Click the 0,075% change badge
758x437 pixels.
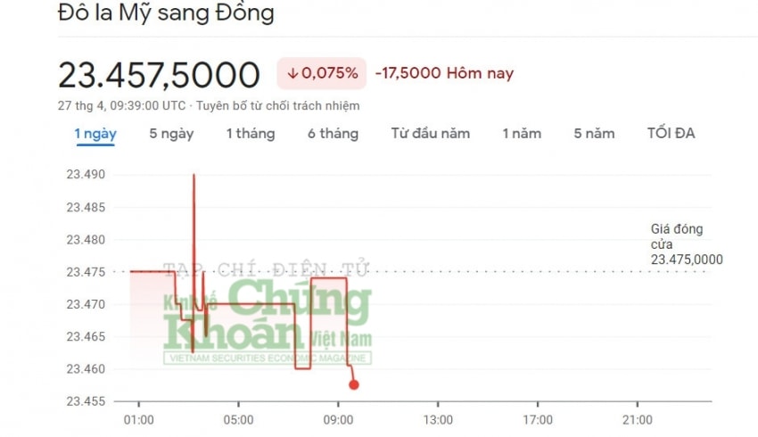click(321, 73)
